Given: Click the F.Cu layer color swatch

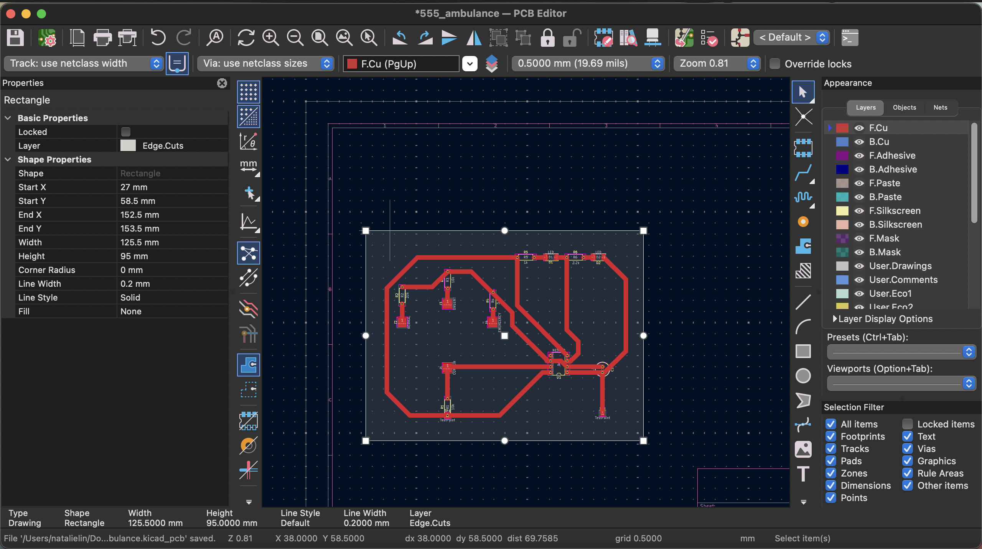Looking at the screenshot, I should click(842, 128).
